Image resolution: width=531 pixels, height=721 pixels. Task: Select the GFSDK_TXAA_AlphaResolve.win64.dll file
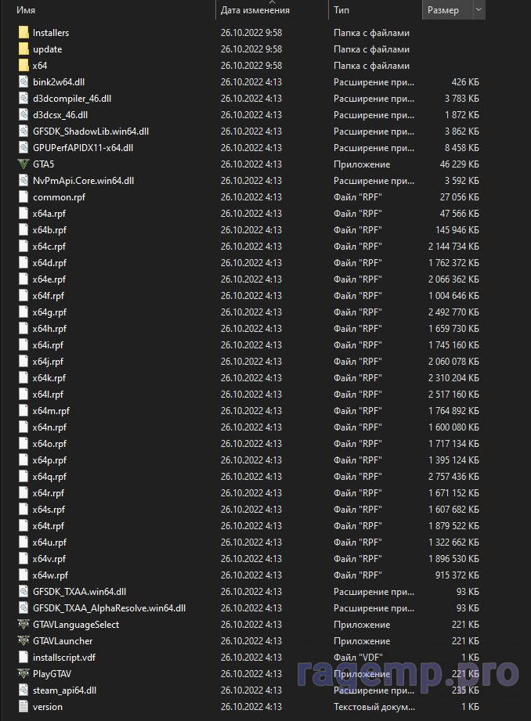(109, 608)
